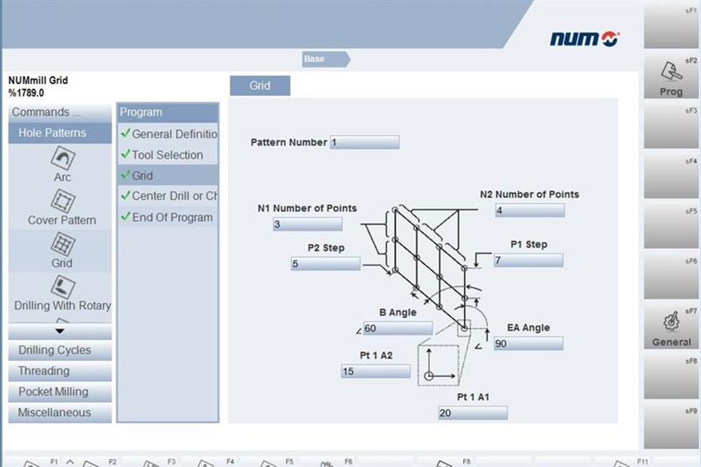Expand the Pocket Milling category
This screenshot has height=467, width=701.
(60, 392)
